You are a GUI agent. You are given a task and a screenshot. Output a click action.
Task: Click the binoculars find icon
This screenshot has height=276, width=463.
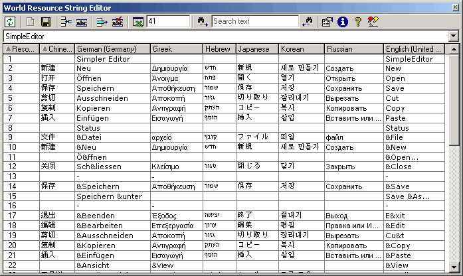click(203, 21)
